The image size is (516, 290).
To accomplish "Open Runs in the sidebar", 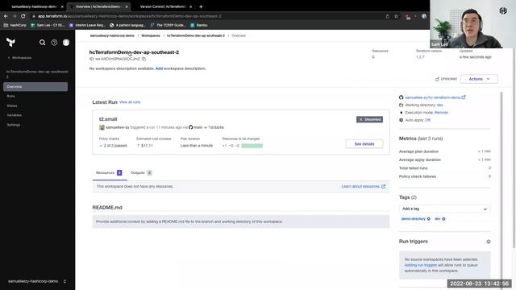I will 10,96.
